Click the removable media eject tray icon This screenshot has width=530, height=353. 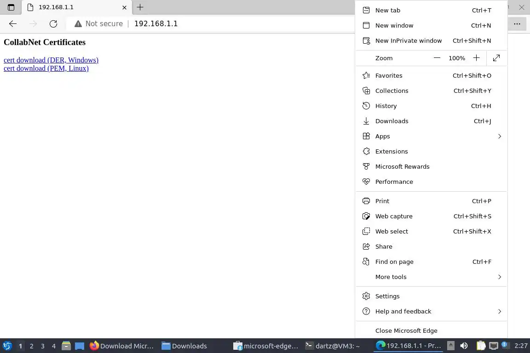451,346
